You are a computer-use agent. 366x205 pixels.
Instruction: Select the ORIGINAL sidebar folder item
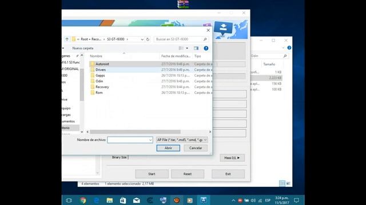pyautogui.click(x=71, y=69)
